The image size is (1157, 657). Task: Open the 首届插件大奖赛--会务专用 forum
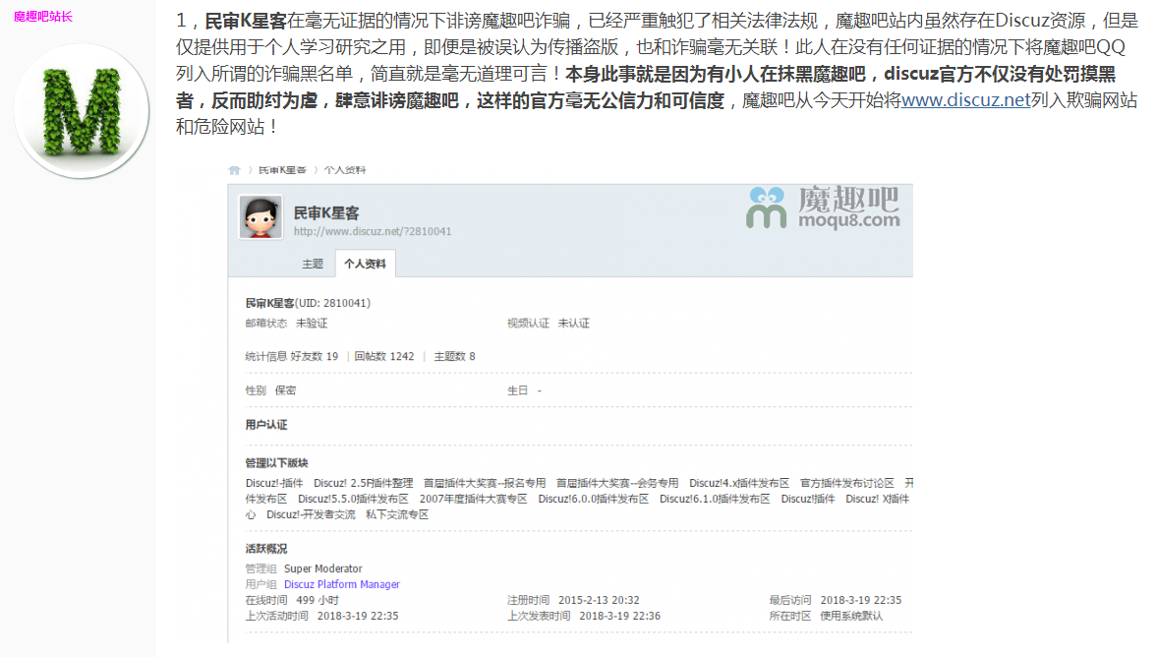click(x=617, y=483)
